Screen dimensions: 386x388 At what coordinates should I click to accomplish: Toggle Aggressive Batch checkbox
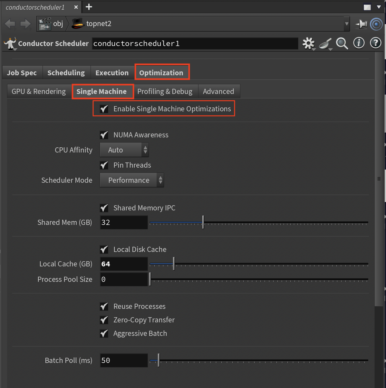tap(104, 333)
